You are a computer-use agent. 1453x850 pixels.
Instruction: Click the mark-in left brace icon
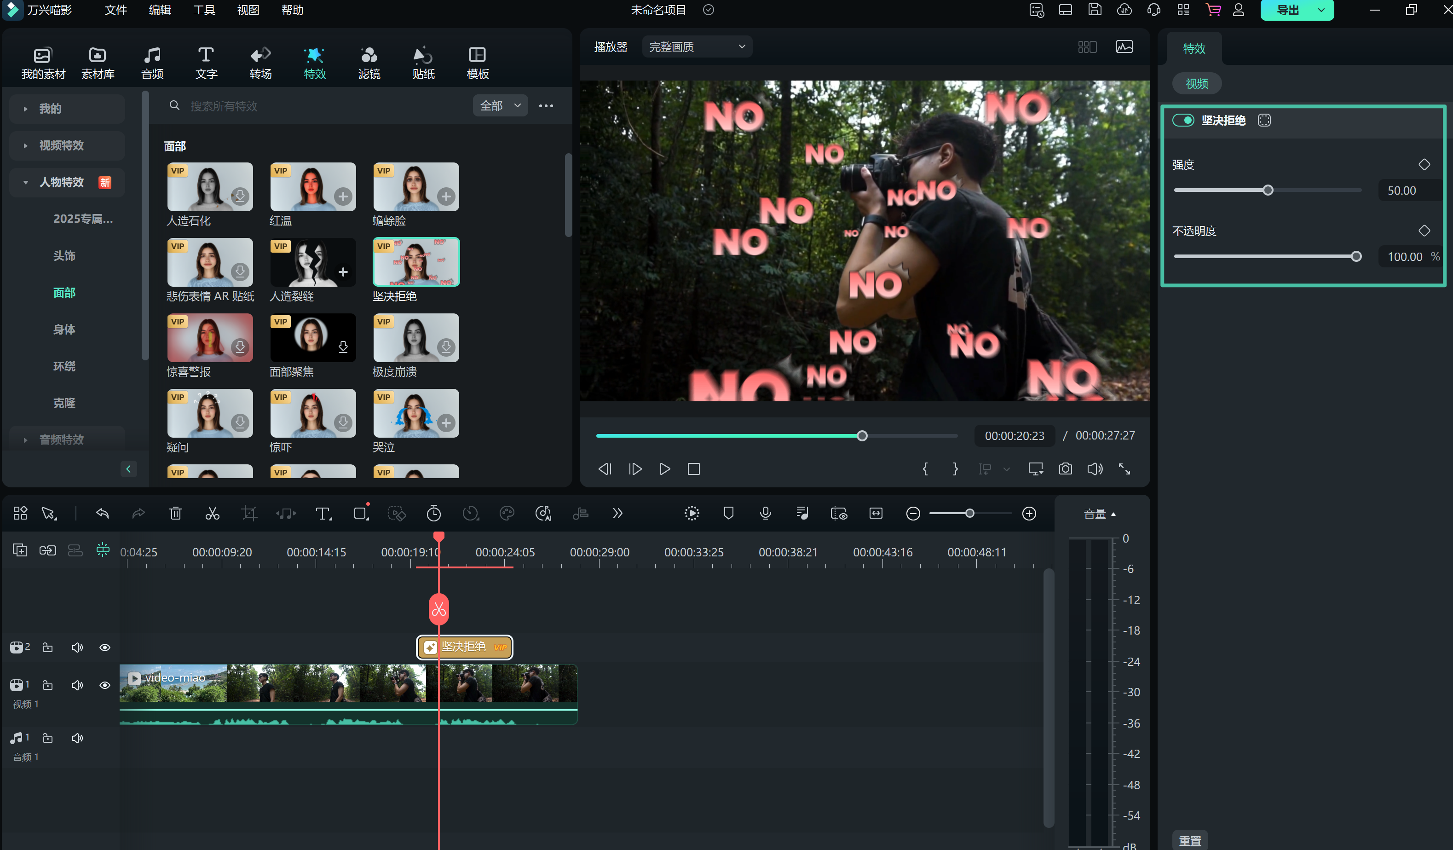925,469
